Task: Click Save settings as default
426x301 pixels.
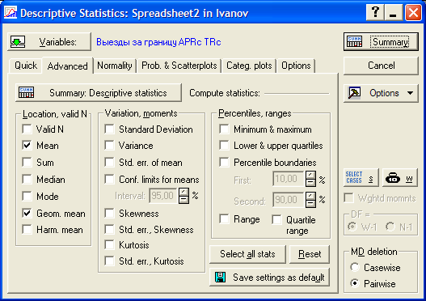Action: 269,278
